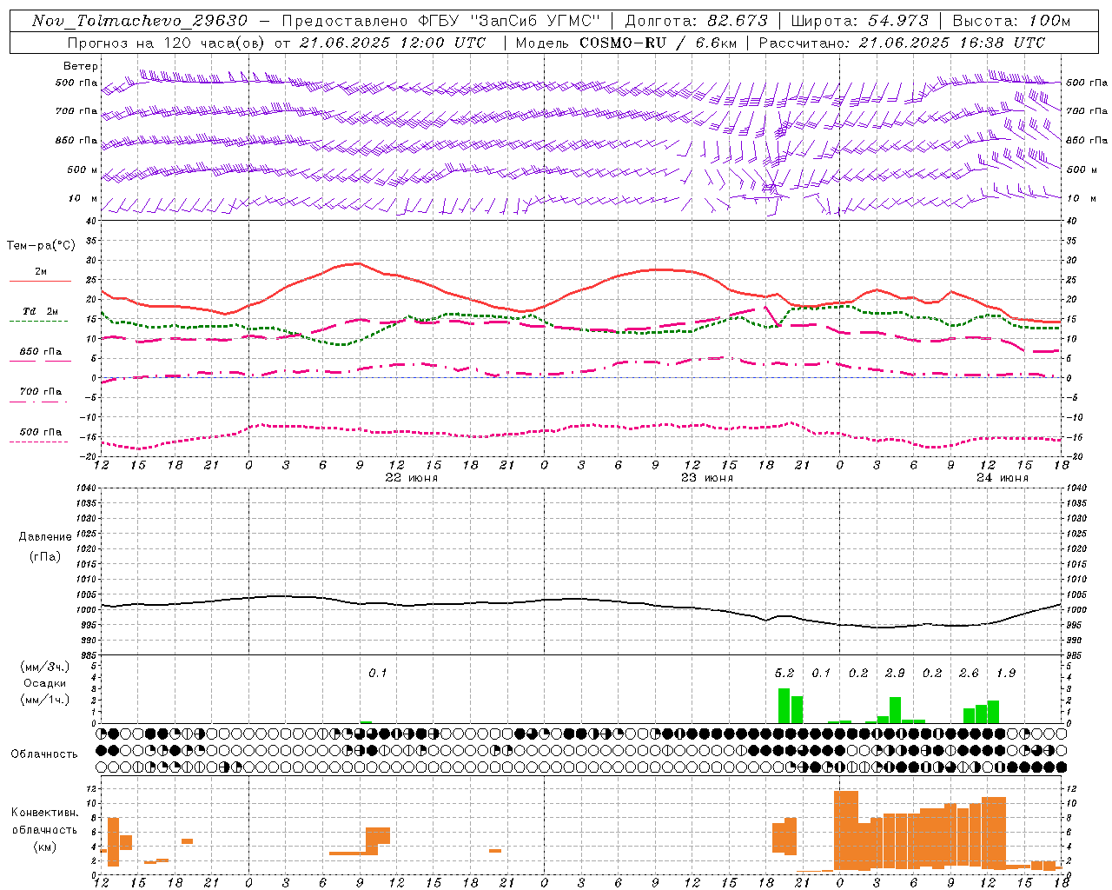1112x890 pixels.
Task: Click the (мм/1ч.) precipitation unit label
Action: pos(45,700)
